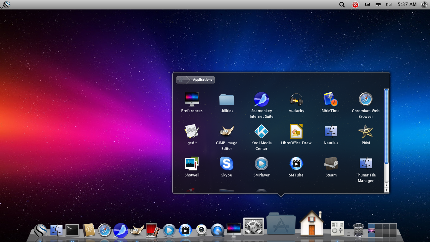Open Seamonkey from the dock

(x=121, y=230)
